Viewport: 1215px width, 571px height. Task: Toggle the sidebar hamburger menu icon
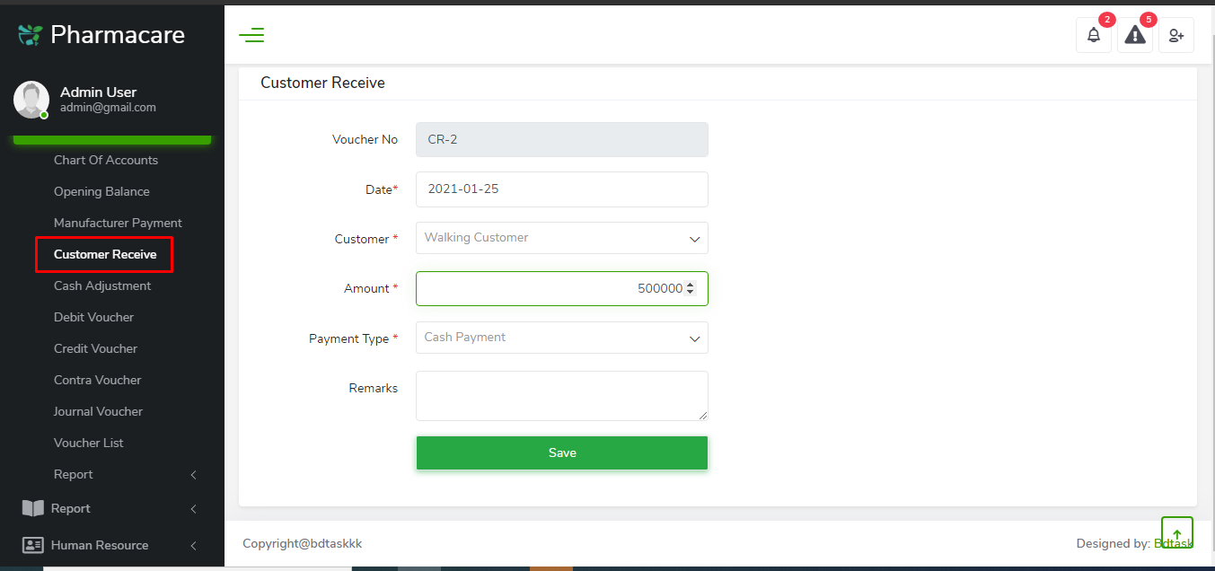pyautogui.click(x=251, y=36)
